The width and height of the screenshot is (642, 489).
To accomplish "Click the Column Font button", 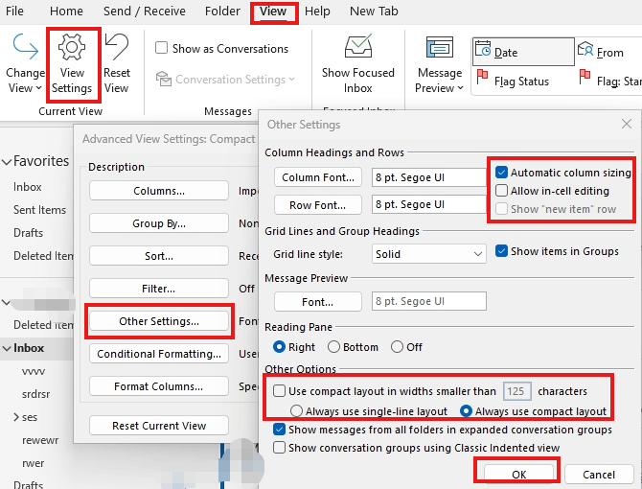I will 318,177.
